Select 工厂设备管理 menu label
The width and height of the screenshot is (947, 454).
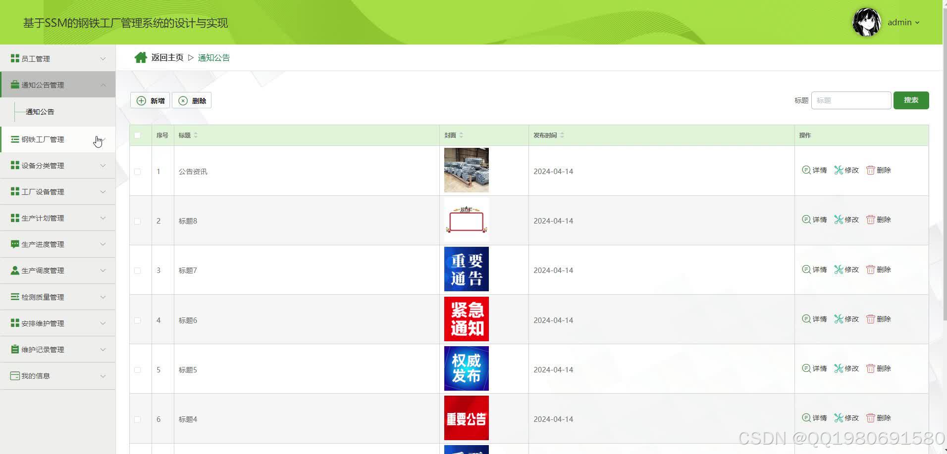43,192
